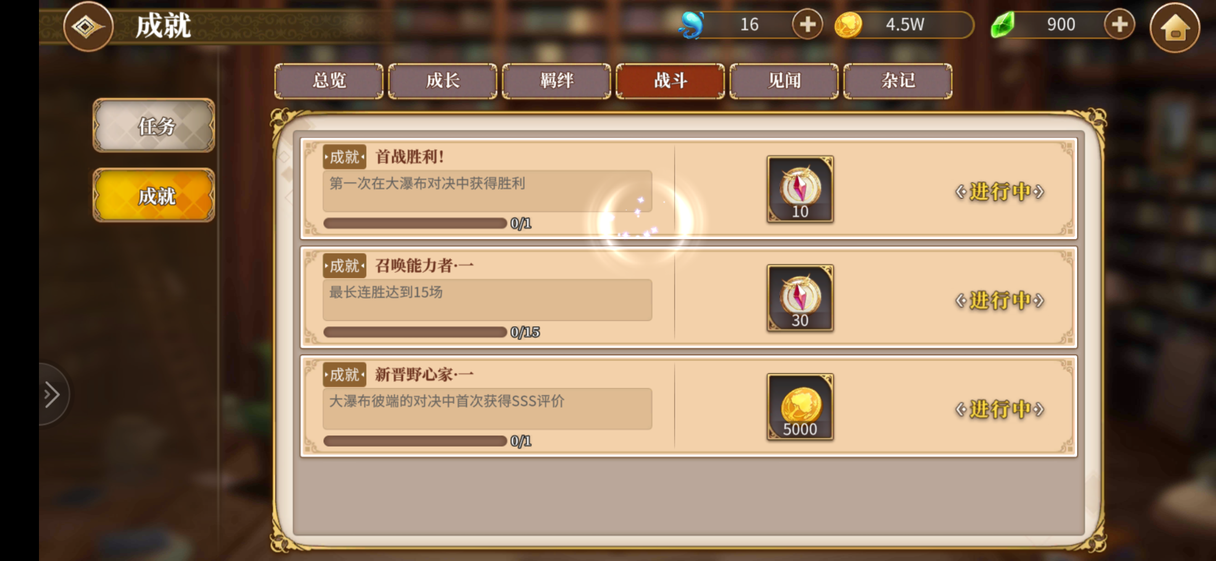Tap the back diamond icon beside 成就 title
The image size is (1216, 561).
click(88, 26)
